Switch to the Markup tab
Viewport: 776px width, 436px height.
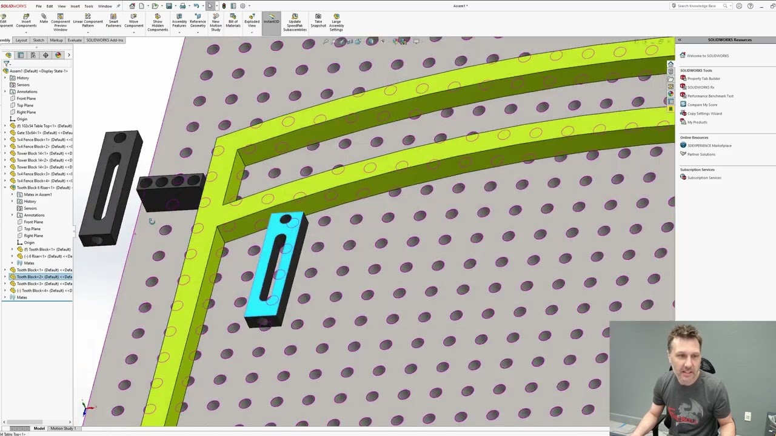click(56, 40)
